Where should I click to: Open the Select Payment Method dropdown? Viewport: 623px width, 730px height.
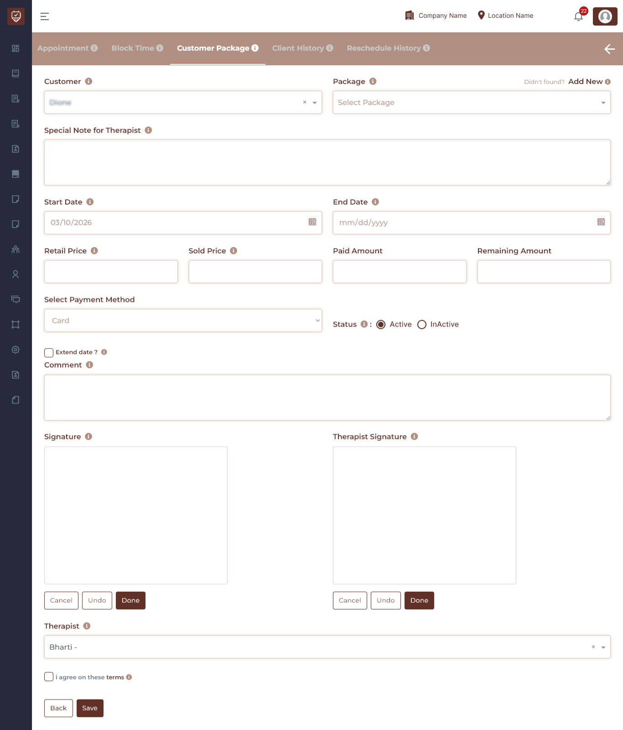[x=183, y=320]
